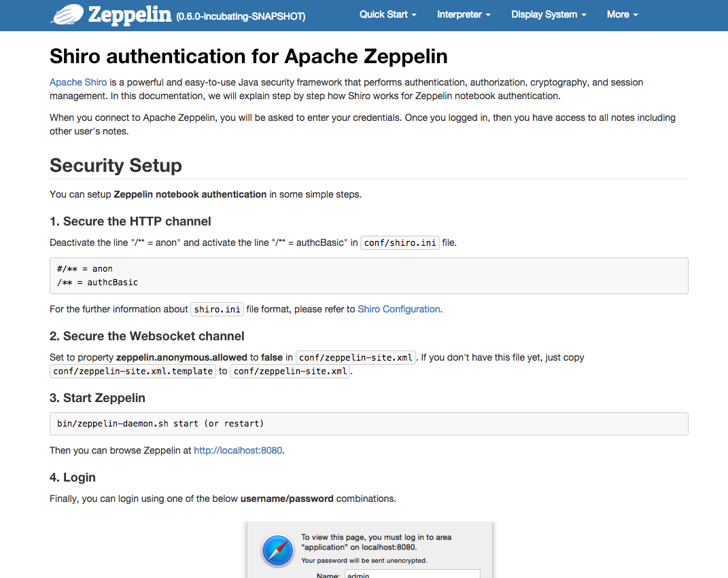This screenshot has height=578, width=728.
Task: Click the inline conf/shiro.ini code label
Action: click(x=400, y=242)
